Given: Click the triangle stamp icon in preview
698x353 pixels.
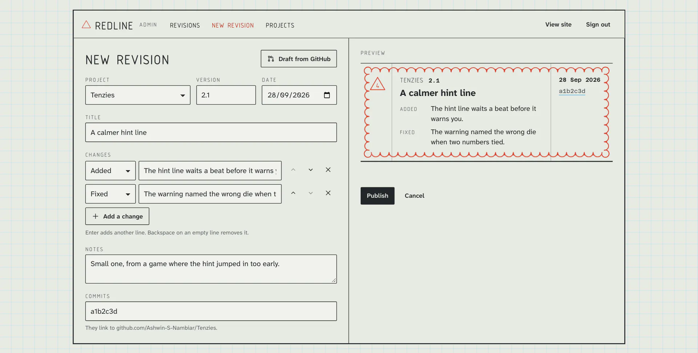Looking at the screenshot, I should point(377,84).
